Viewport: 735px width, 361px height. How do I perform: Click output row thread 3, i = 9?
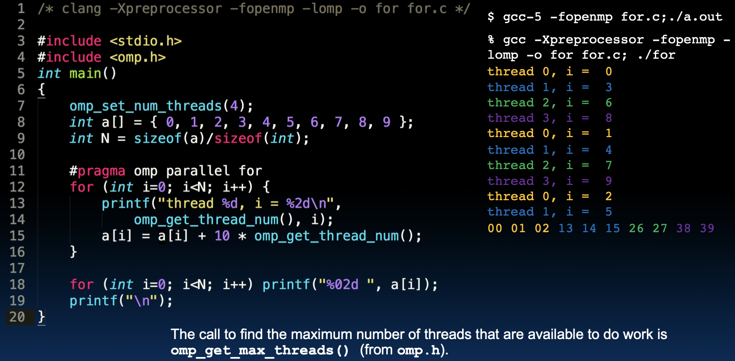pyautogui.click(x=550, y=181)
